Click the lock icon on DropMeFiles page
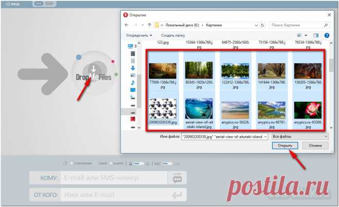Image resolution: width=339 pixels, height=207 pixels. click(130, 163)
